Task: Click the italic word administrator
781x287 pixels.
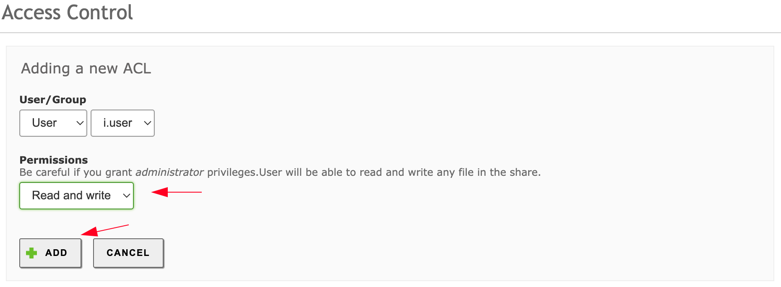Action: [x=169, y=172]
